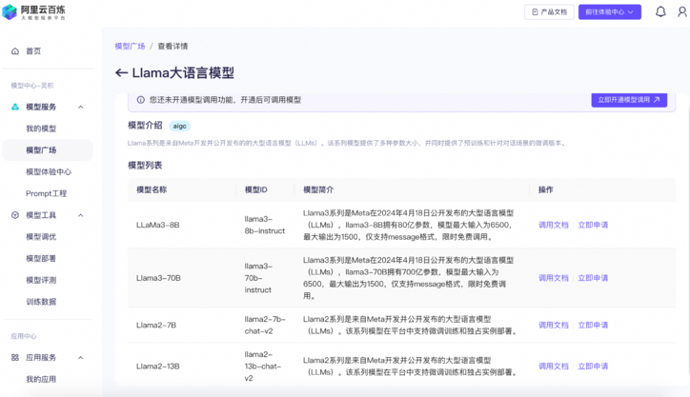Screen dimensions: 690x397
Task: Click the 模型列表 heading
Action: [145, 166]
